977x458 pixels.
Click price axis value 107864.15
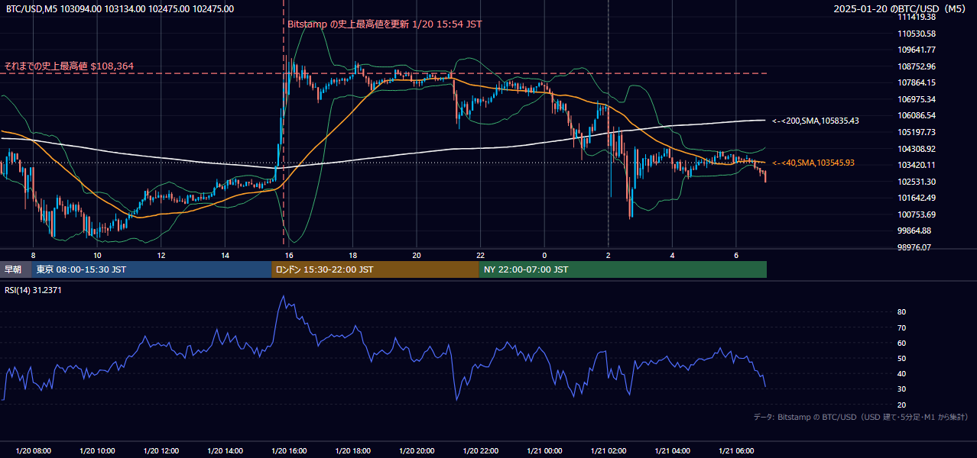917,82
